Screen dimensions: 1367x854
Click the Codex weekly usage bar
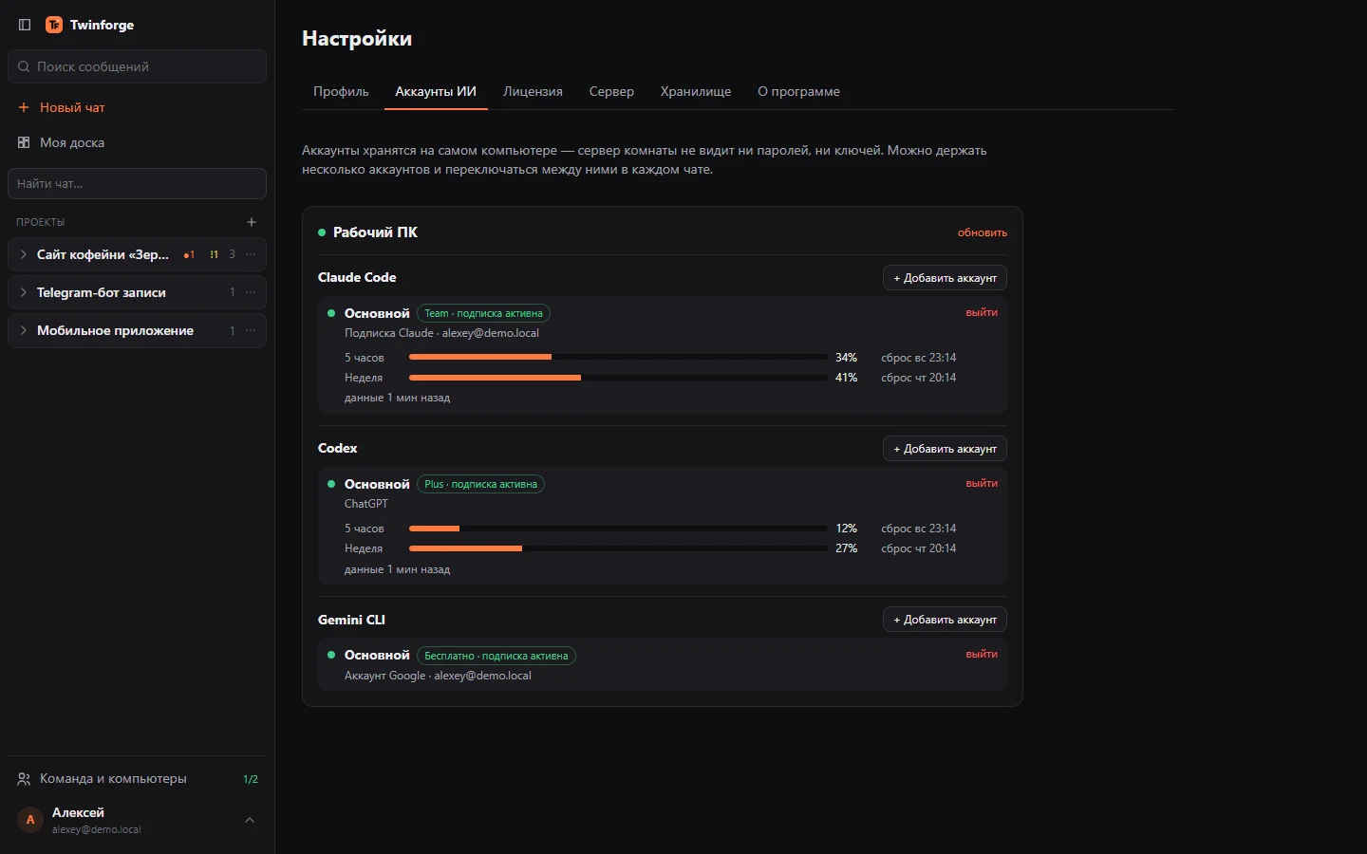coord(617,548)
